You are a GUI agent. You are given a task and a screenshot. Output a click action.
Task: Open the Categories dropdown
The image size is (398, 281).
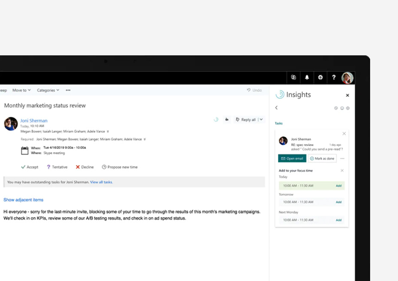[x=48, y=90]
